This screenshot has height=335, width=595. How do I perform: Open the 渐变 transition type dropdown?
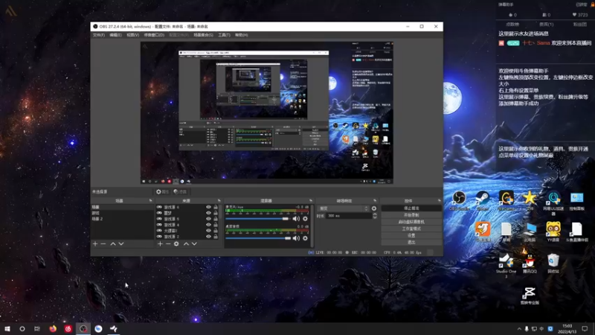point(343,208)
